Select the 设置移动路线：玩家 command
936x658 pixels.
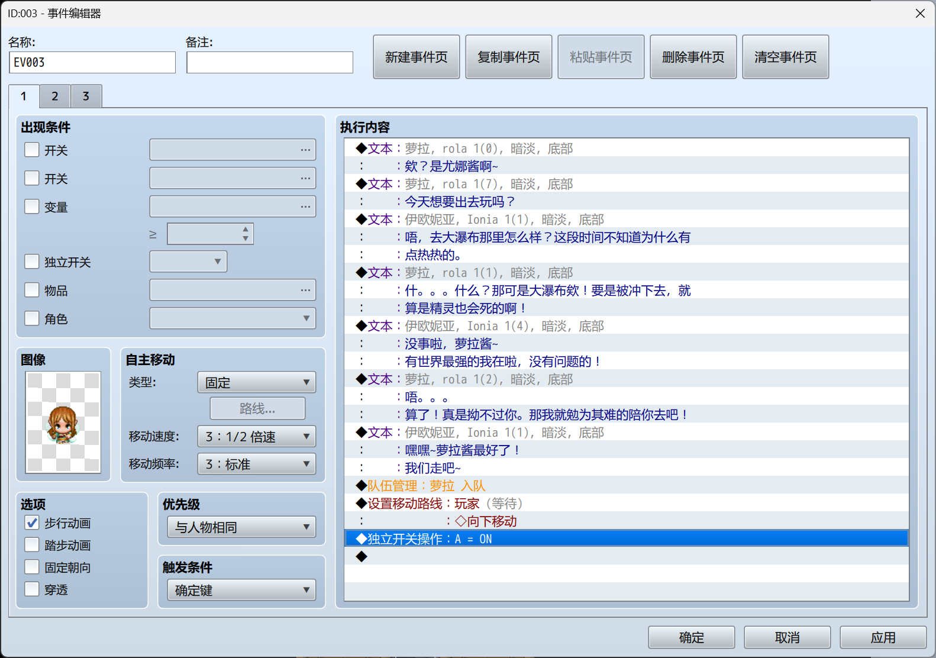coord(627,503)
